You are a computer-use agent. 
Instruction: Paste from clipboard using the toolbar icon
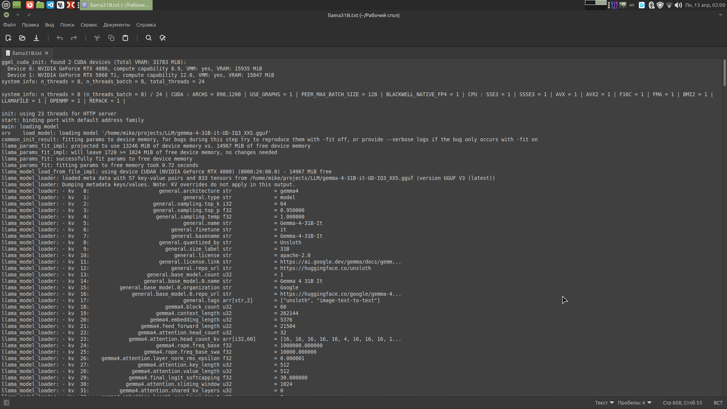(125, 38)
